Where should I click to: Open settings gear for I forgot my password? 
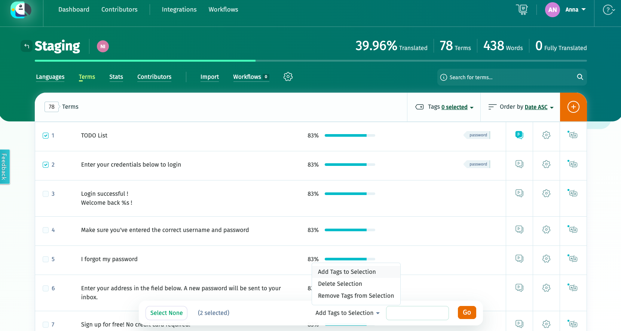coord(546,259)
